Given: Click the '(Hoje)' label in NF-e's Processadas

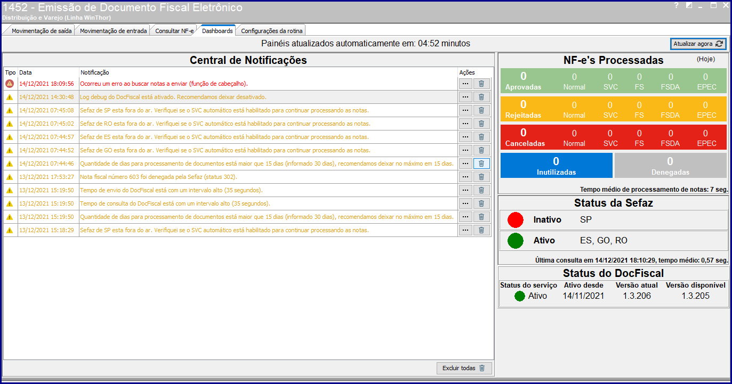Looking at the screenshot, I should [x=706, y=59].
